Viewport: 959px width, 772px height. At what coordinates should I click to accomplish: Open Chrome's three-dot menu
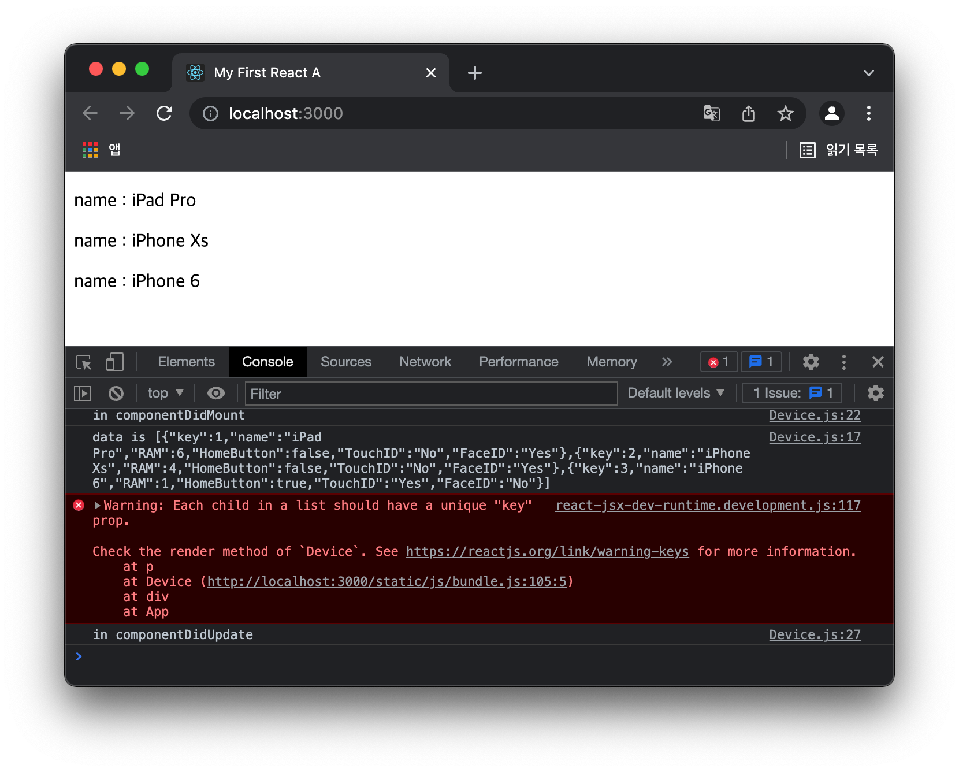tap(868, 113)
